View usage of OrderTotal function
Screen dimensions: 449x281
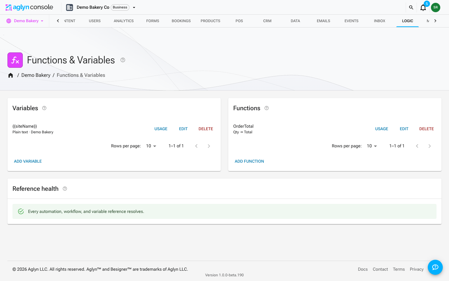click(x=382, y=129)
